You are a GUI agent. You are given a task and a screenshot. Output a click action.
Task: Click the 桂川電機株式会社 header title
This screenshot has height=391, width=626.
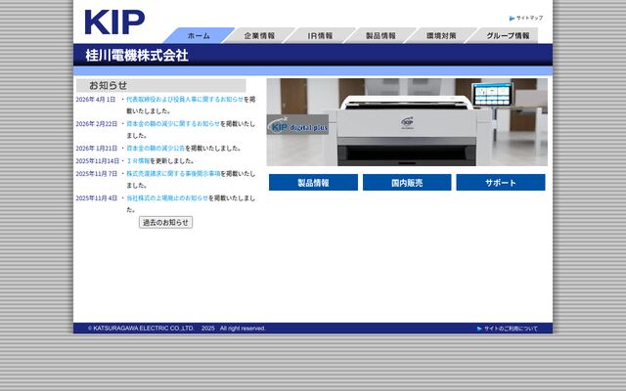click(x=137, y=56)
